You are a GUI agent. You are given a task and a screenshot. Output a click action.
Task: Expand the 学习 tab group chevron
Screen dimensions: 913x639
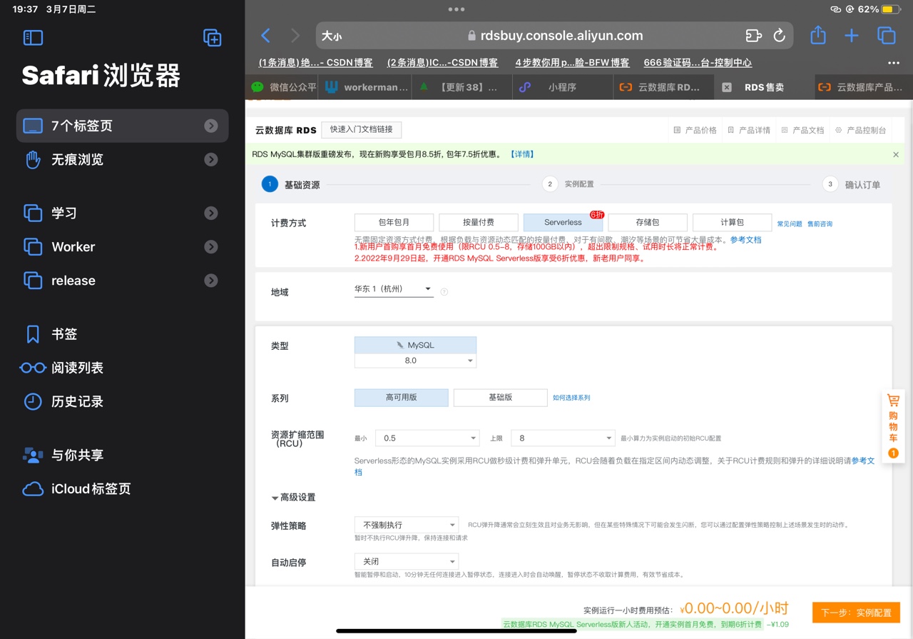click(x=211, y=213)
